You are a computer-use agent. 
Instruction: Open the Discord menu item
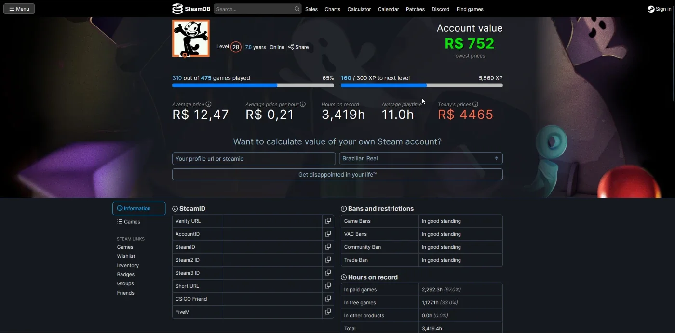[441, 9]
